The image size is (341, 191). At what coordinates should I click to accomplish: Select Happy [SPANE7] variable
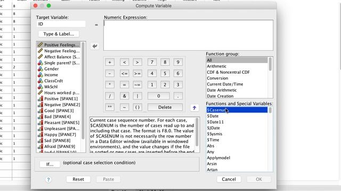[x=58, y=134]
